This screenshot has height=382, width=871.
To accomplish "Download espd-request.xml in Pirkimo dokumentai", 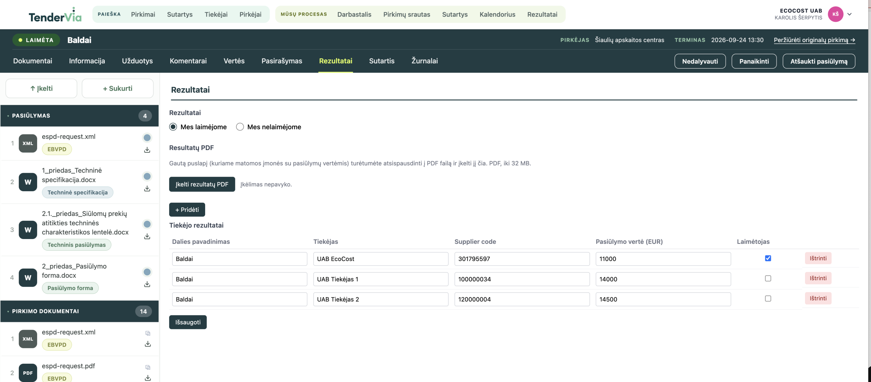I will click(148, 344).
